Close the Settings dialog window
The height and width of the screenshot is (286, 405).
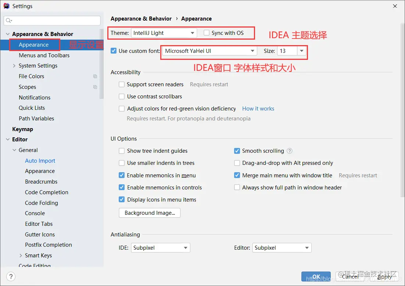coord(395,6)
